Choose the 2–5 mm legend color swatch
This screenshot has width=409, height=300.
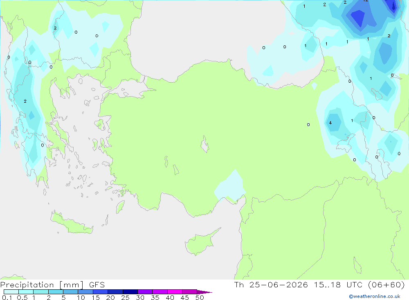pyautogui.click(x=56, y=292)
